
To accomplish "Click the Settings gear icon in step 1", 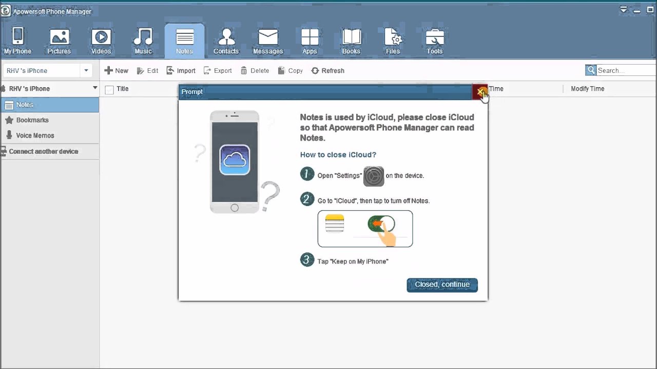I will click(374, 176).
